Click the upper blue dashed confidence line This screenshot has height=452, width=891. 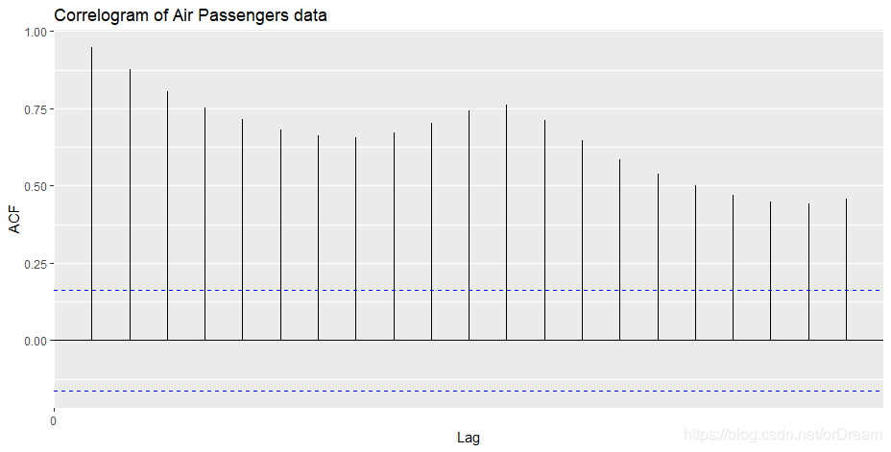(469, 290)
